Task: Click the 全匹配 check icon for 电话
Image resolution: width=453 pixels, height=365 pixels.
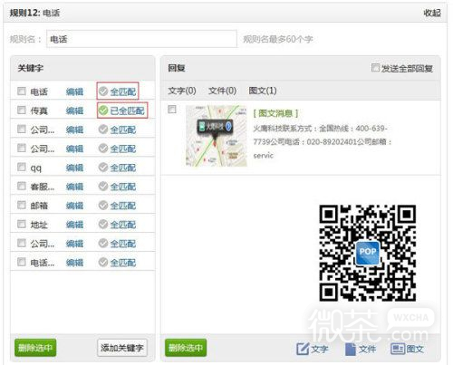Action: pos(103,91)
